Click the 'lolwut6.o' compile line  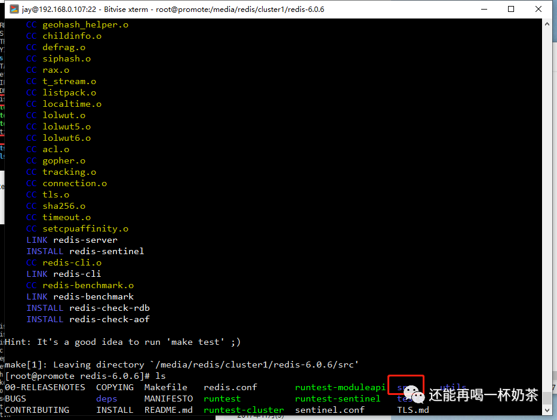pos(59,138)
